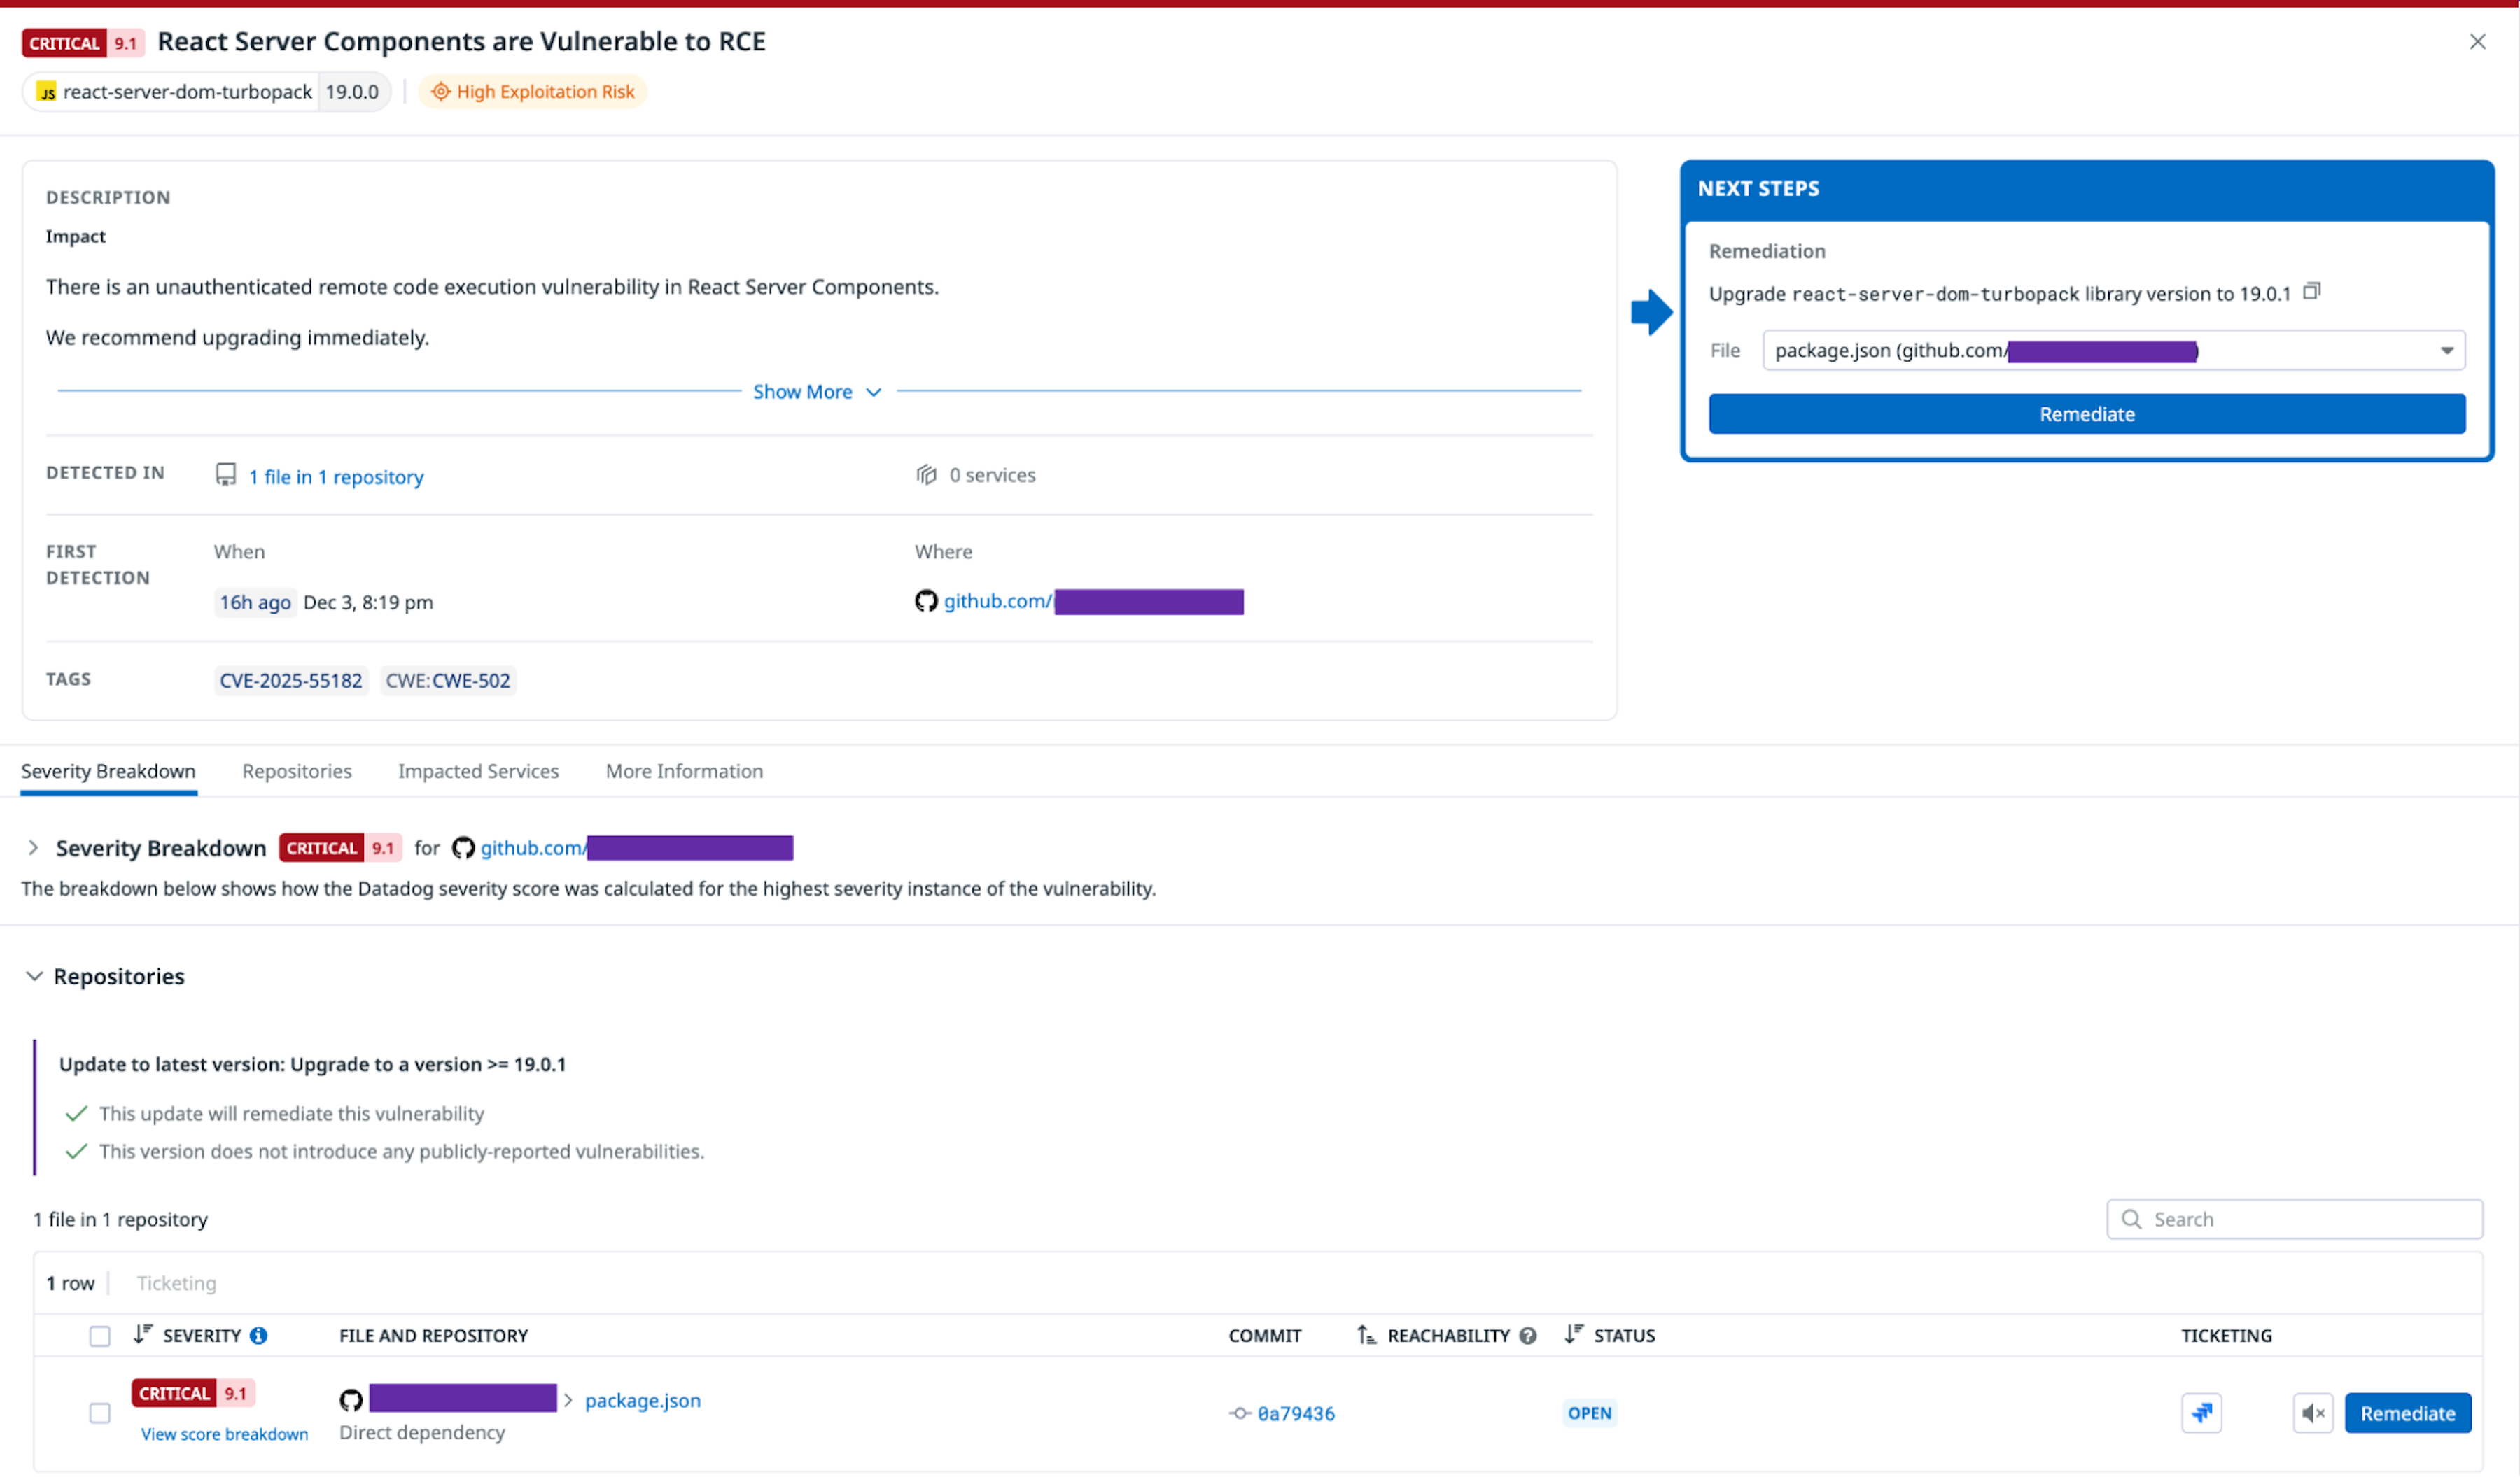This screenshot has height=1477, width=2520.
Task: Click the copy icon next to the upgrade instruction
Action: point(2313,291)
